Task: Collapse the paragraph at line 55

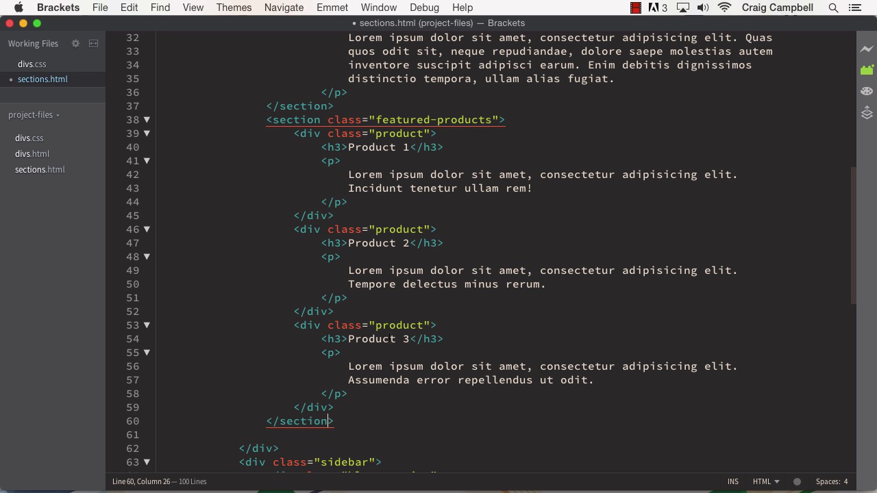Action: [x=147, y=353]
